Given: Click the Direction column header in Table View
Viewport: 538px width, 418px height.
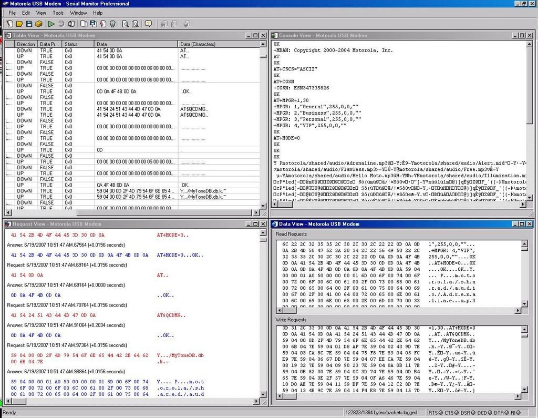Looking at the screenshot, I should [x=26, y=44].
